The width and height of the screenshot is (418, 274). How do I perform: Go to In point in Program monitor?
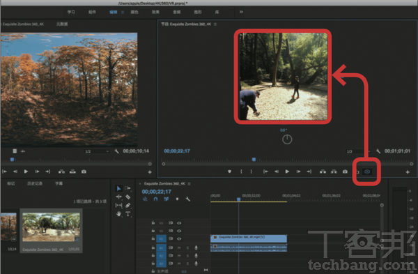pyautogui.click(x=265, y=172)
